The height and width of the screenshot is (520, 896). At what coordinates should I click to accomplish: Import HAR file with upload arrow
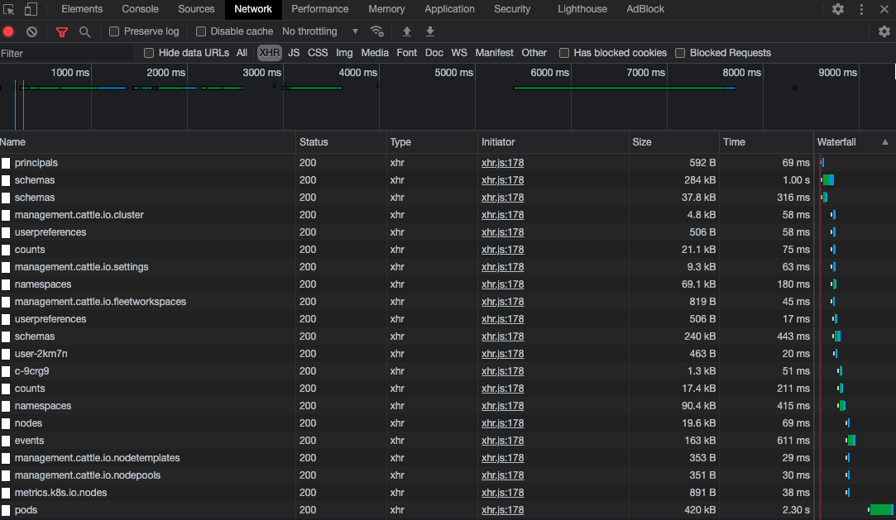(x=407, y=31)
